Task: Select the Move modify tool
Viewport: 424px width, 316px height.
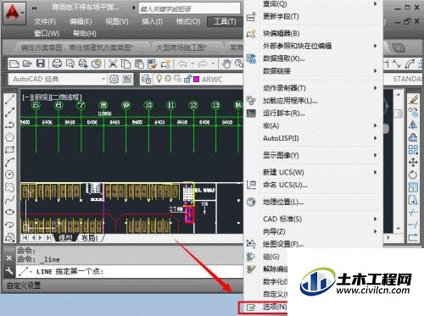Action: 413,162
